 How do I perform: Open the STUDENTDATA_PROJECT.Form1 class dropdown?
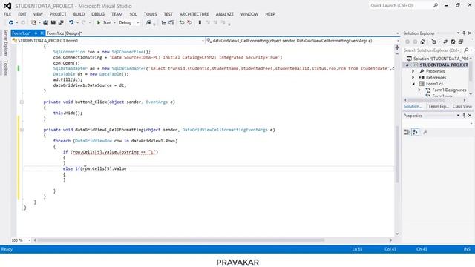203,41
